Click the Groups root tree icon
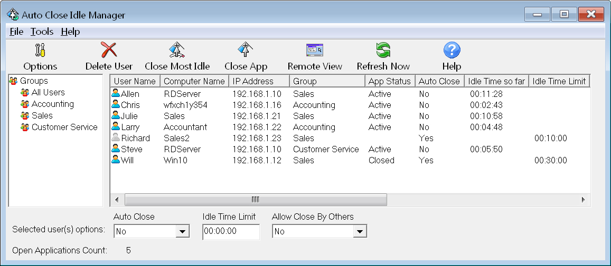This screenshot has width=611, height=266. point(14,81)
